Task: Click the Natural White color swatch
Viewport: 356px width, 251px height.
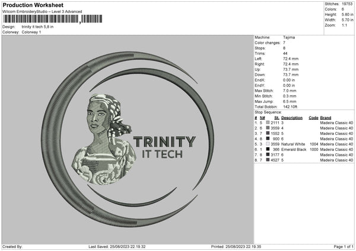Action: tap(268, 144)
